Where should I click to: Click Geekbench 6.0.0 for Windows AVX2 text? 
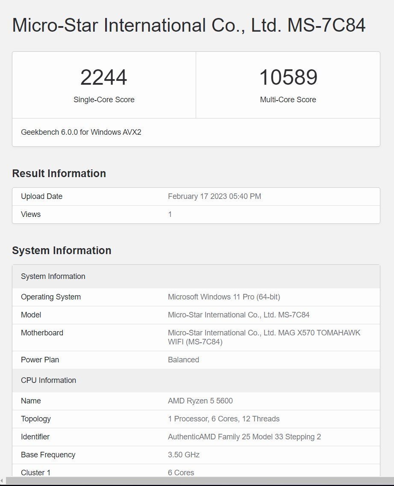[x=81, y=132]
